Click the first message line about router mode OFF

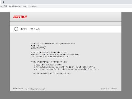click(x=53, y=44)
